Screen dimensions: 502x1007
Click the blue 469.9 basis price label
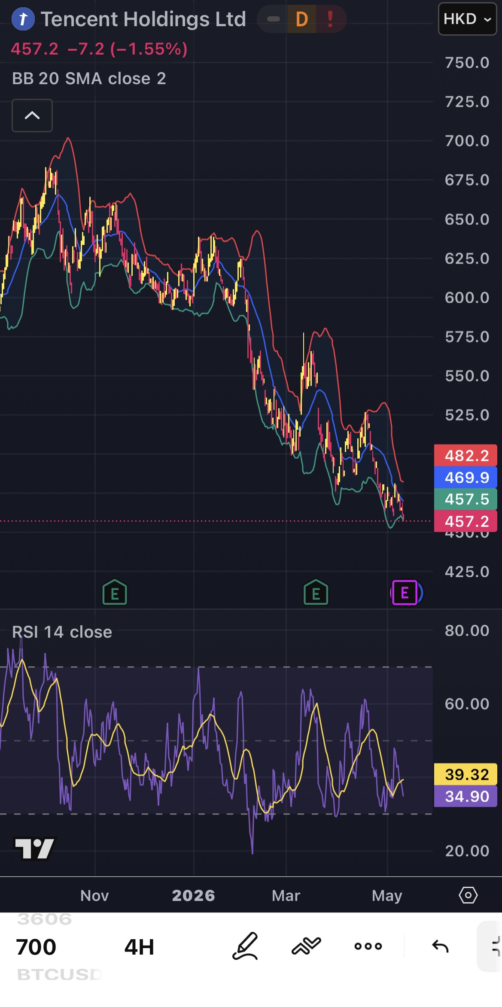(x=466, y=478)
